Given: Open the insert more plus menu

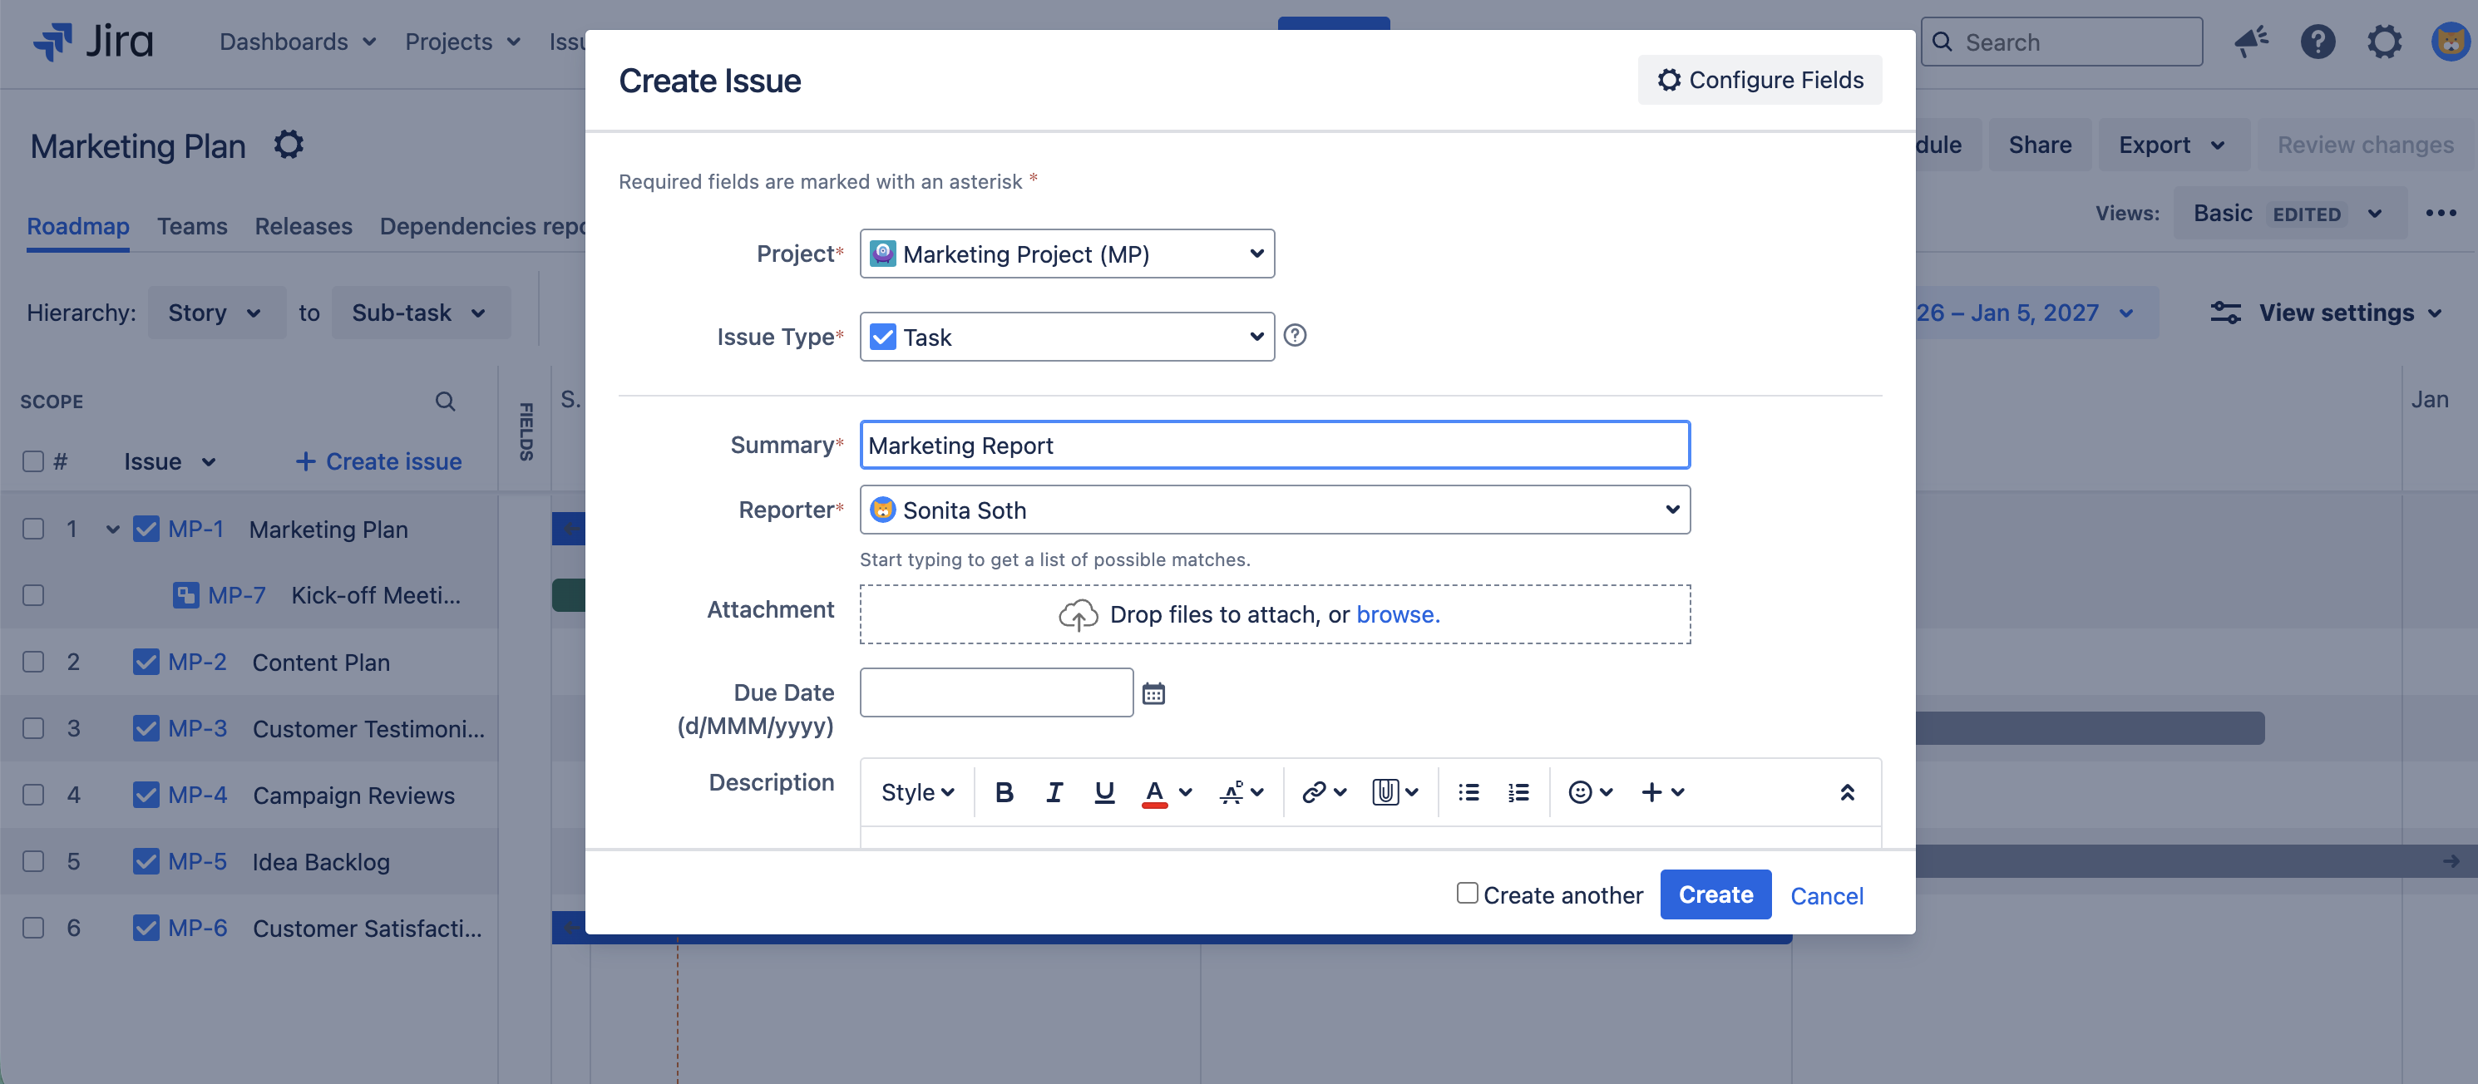Looking at the screenshot, I should (1661, 791).
